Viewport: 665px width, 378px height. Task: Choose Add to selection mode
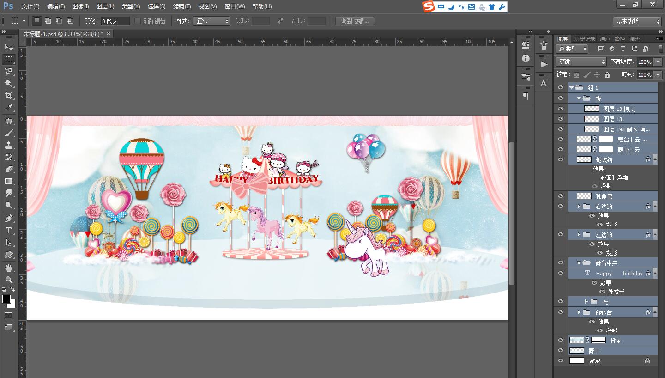[x=48, y=21]
